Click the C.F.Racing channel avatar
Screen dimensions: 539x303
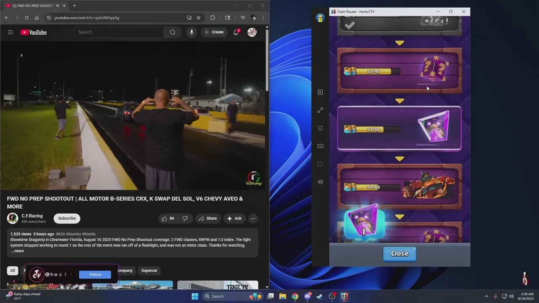tap(13, 218)
